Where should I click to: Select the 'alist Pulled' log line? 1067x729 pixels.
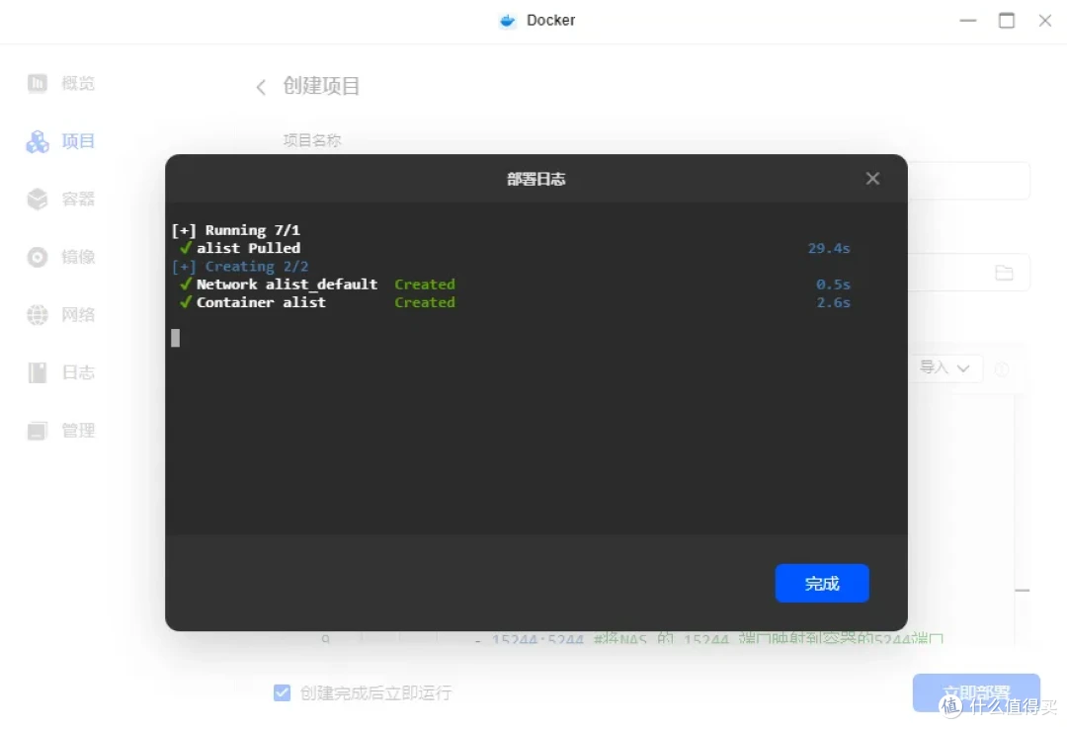point(248,248)
